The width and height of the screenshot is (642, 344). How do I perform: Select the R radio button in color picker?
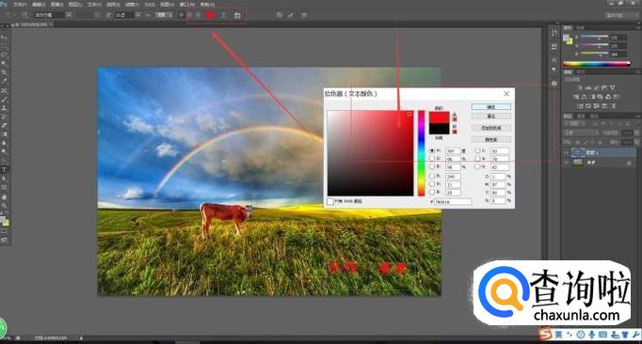(431, 176)
